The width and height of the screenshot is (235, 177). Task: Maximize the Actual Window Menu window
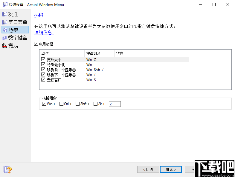click(x=214, y=4)
